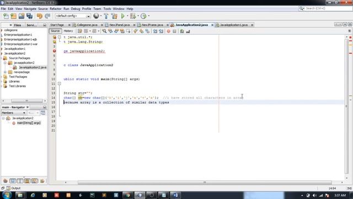The image size is (353, 199).
Task: Switch to the NewJFrame.java tab
Action: tap(152, 25)
